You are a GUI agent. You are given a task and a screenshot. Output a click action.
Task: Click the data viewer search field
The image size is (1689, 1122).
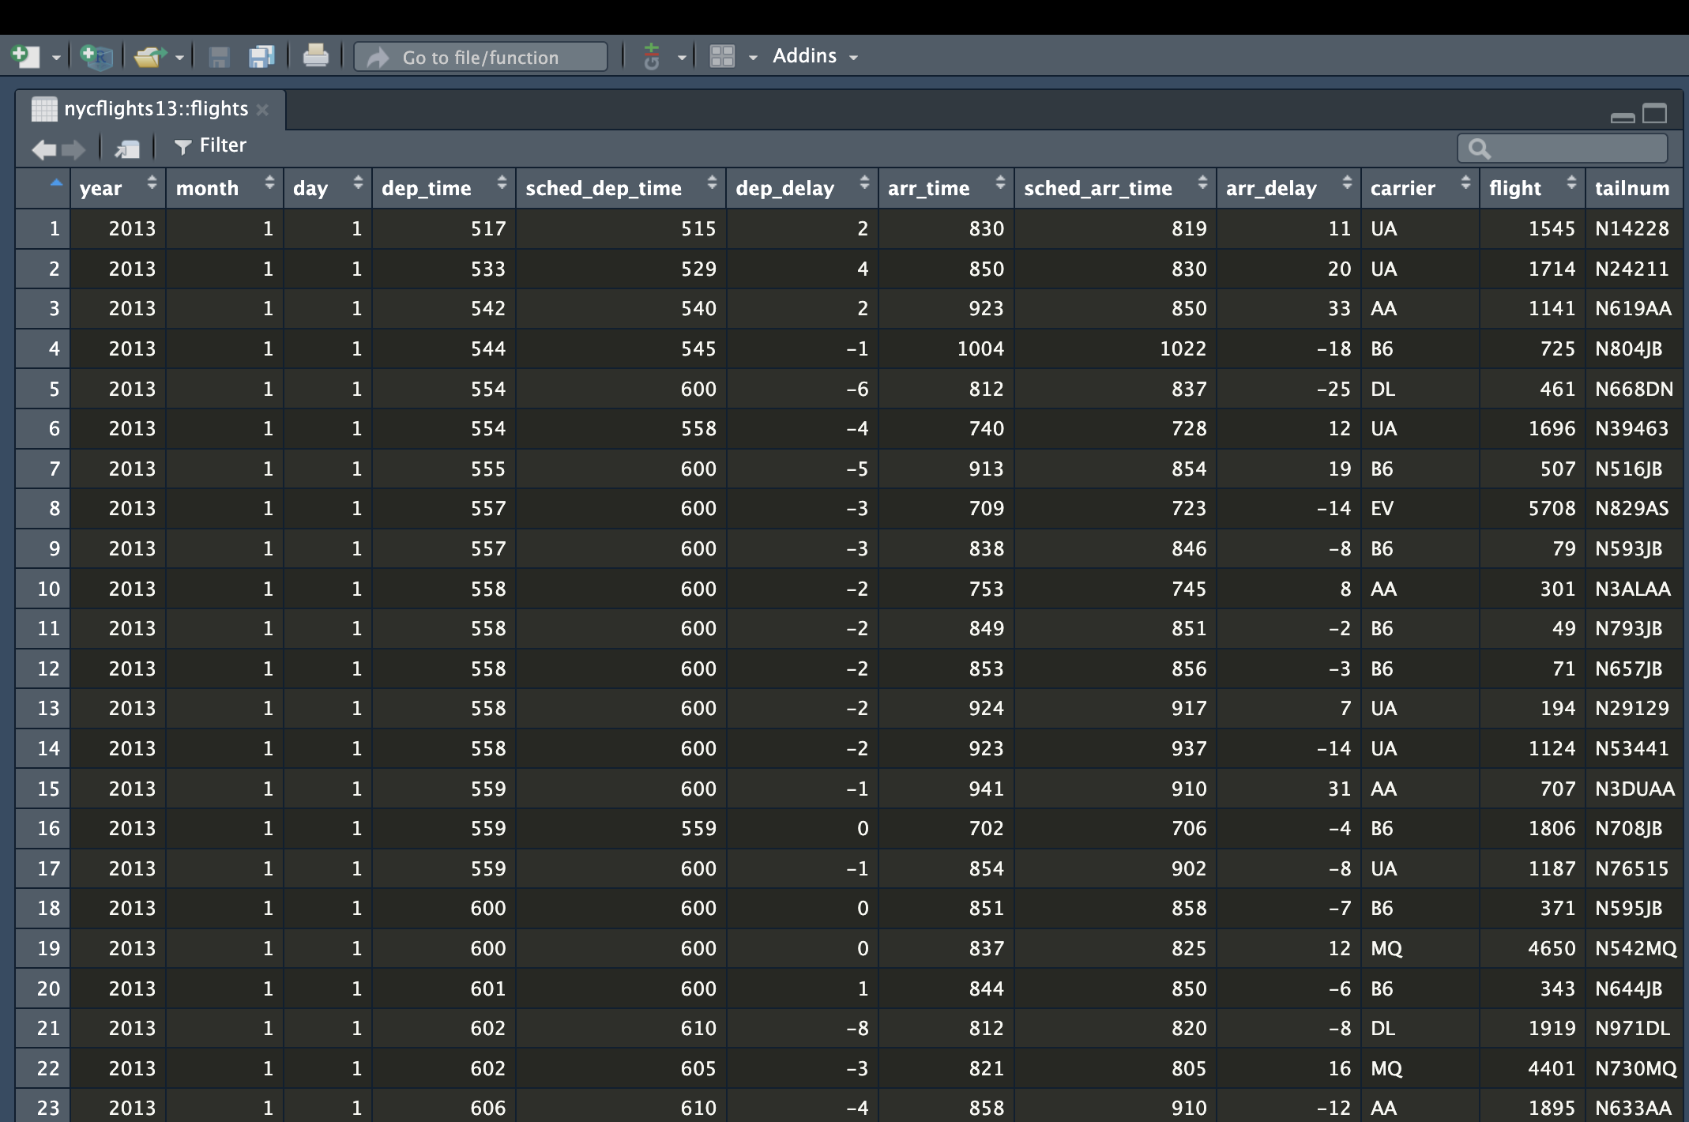[1574, 148]
